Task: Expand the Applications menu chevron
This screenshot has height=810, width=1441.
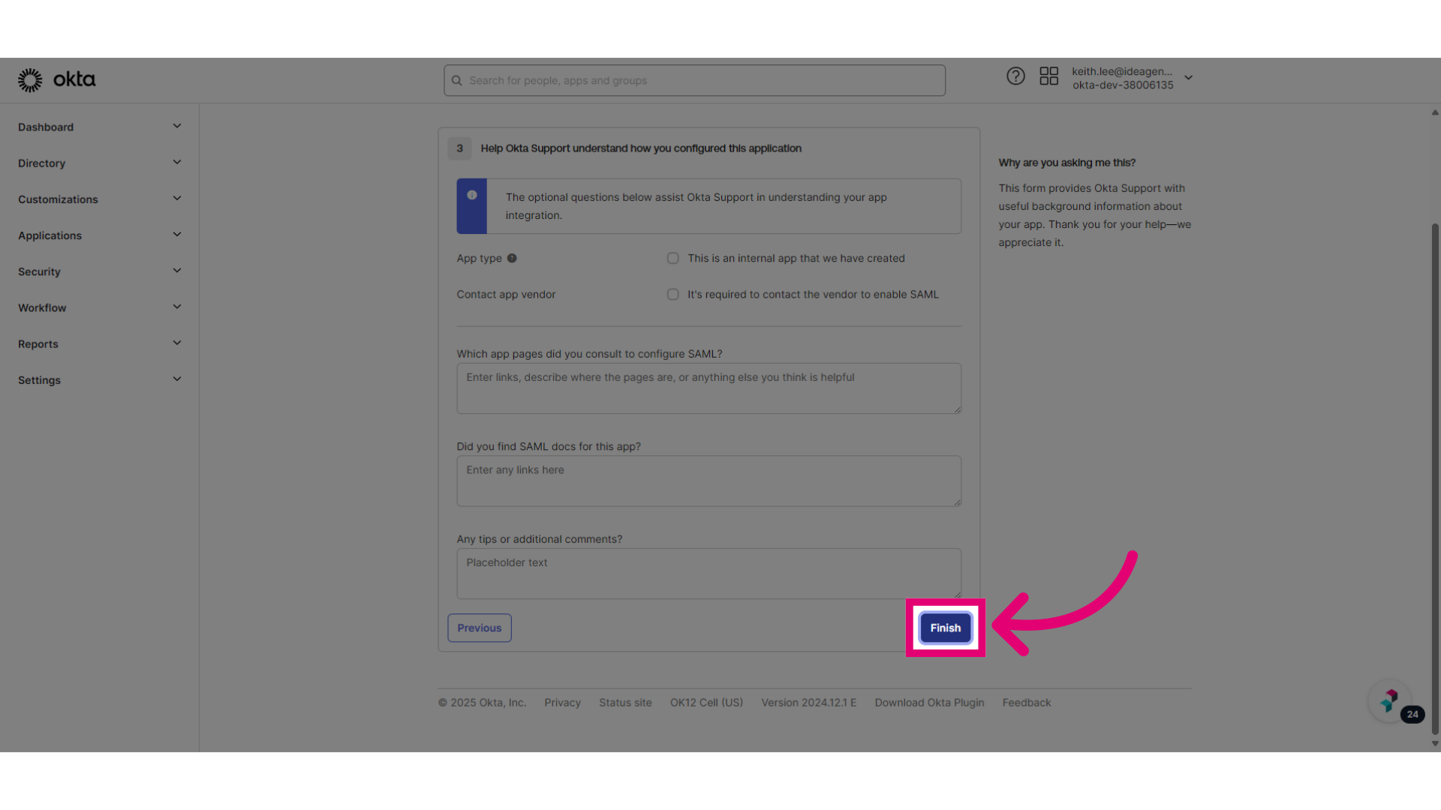Action: pyautogui.click(x=177, y=235)
